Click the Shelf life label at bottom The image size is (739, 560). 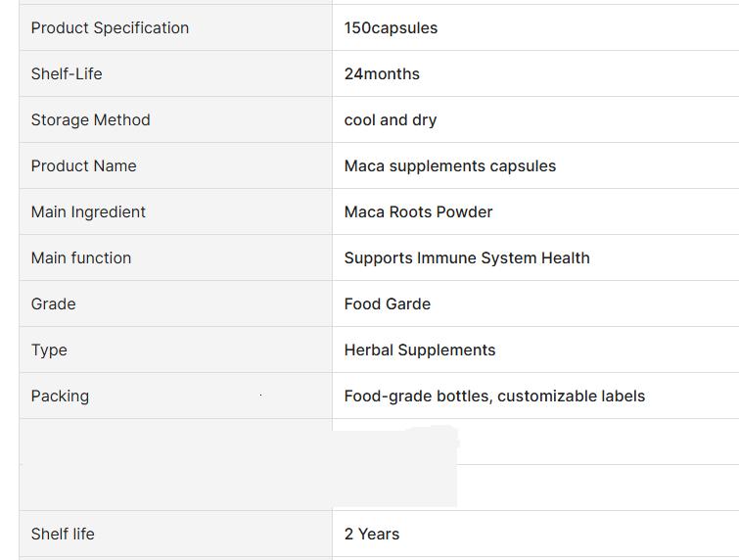pos(63,534)
